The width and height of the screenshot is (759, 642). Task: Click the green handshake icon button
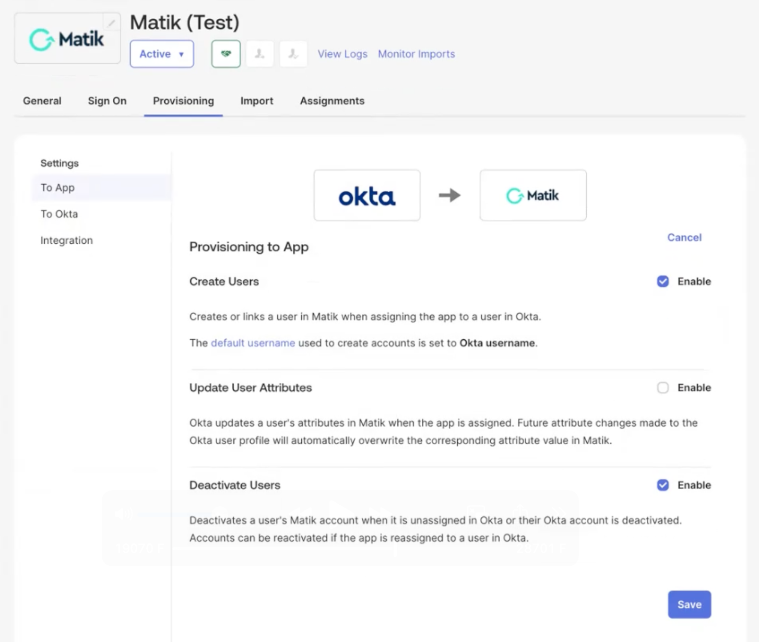click(226, 54)
